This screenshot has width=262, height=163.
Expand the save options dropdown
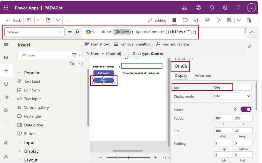(239, 20)
